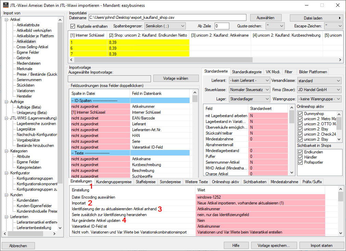This screenshot has height=251, width=346.
Task: Switch to the Kundengruppenpreise tab
Action: point(114,182)
